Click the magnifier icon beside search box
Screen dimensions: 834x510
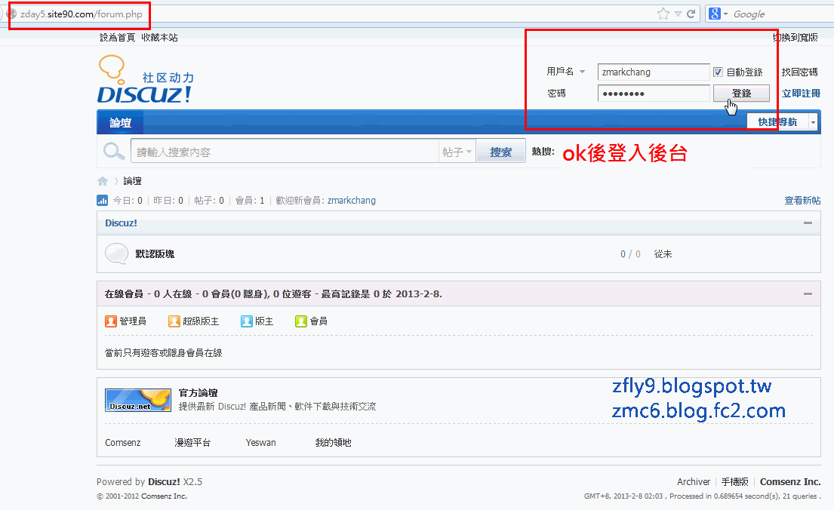coord(114,152)
